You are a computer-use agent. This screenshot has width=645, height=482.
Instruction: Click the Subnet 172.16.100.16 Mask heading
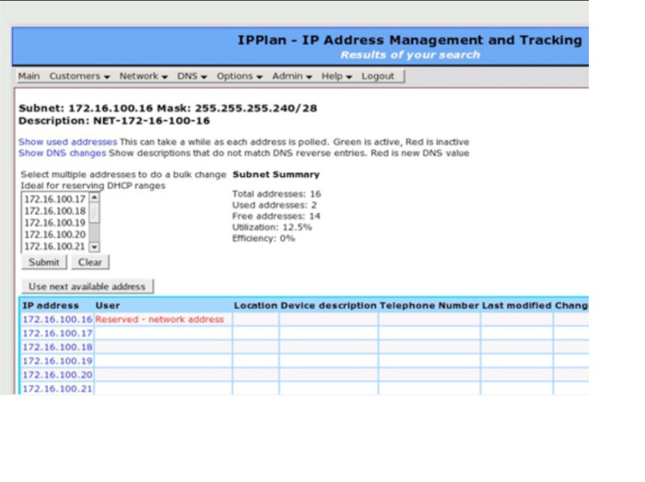point(168,108)
